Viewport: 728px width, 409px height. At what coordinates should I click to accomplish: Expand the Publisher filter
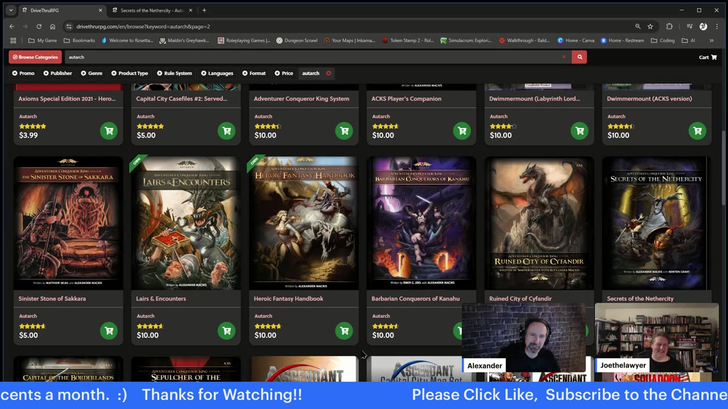[57, 73]
